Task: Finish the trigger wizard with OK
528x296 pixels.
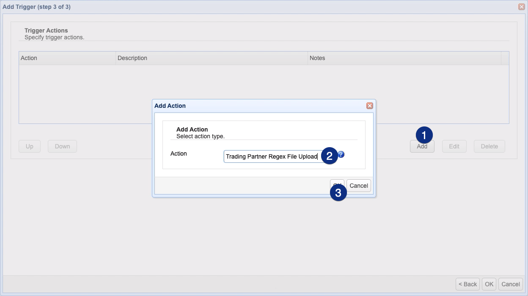Action: 489,284
